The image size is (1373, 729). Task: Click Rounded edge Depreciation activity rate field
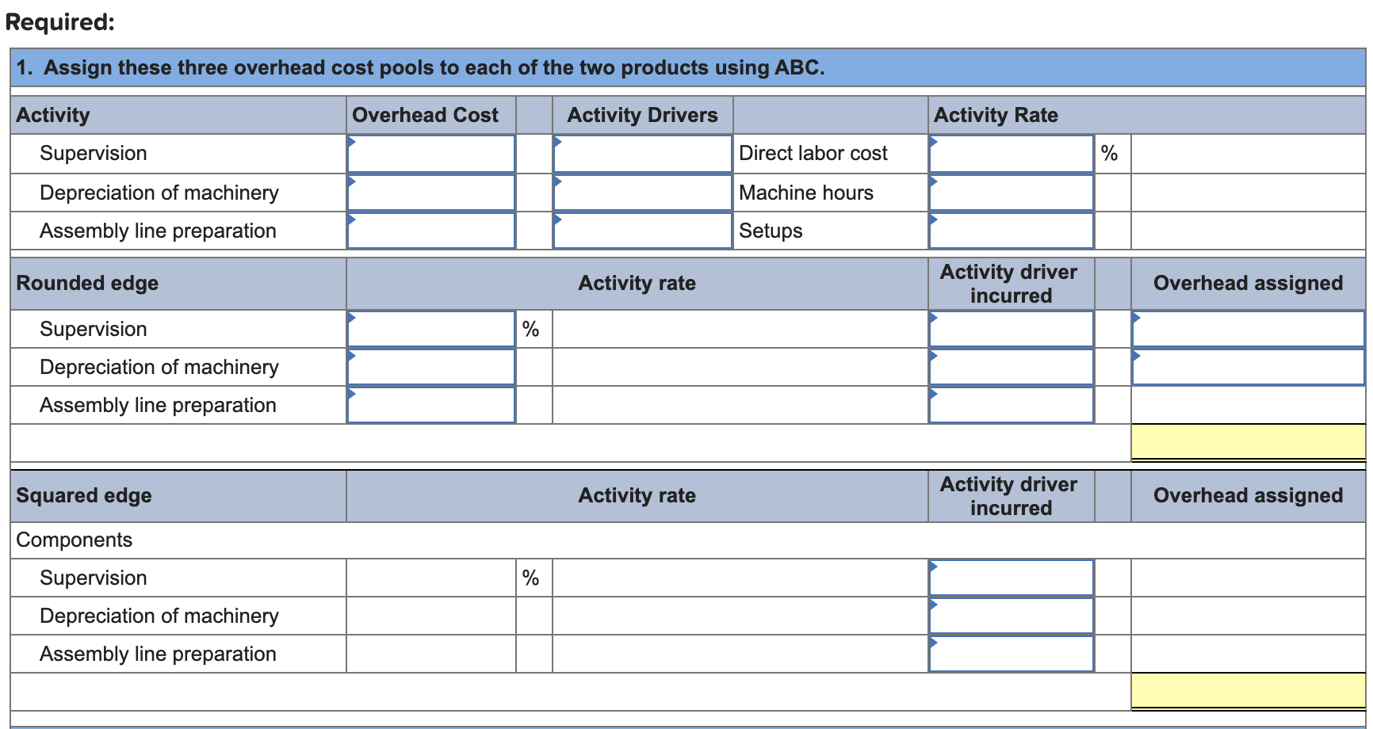[x=431, y=367]
